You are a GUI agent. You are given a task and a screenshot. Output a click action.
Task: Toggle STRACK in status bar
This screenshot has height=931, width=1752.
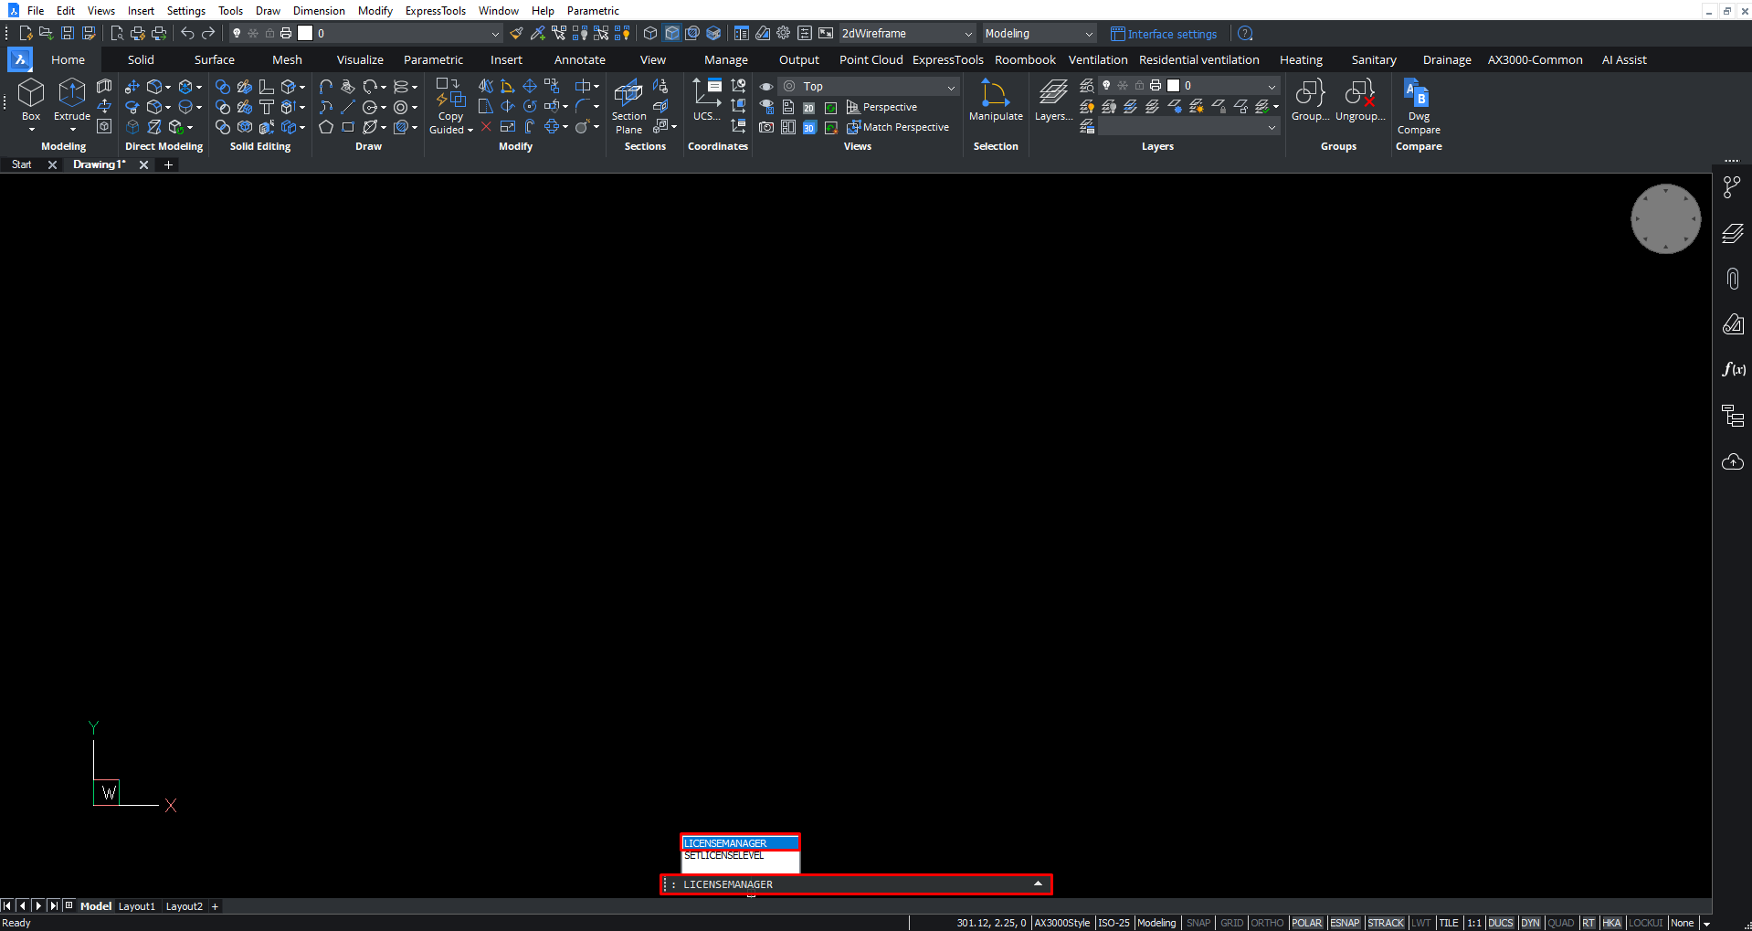click(x=1385, y=923)
